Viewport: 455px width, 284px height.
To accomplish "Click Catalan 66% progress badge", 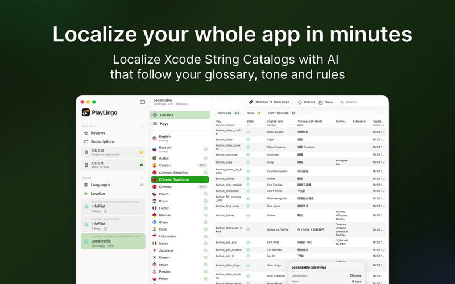I will point(202,165).
